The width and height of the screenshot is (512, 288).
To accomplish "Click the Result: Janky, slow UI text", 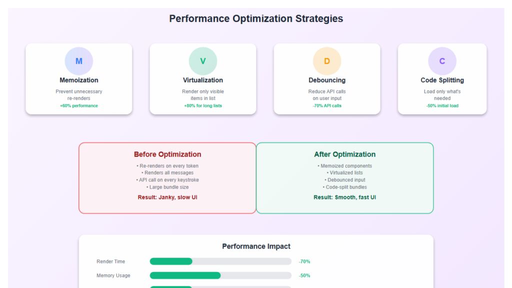I will pyautogui.click(x=167, y=197).
